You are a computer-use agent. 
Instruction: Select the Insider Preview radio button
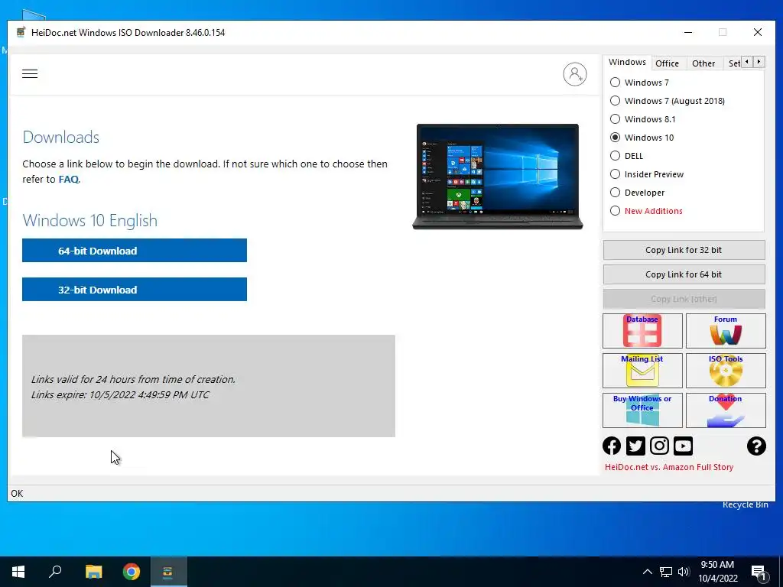click(616, 174)
